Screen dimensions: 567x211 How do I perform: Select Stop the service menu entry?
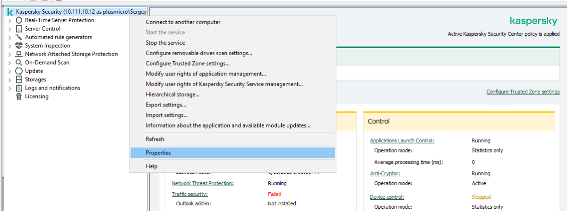165,43
